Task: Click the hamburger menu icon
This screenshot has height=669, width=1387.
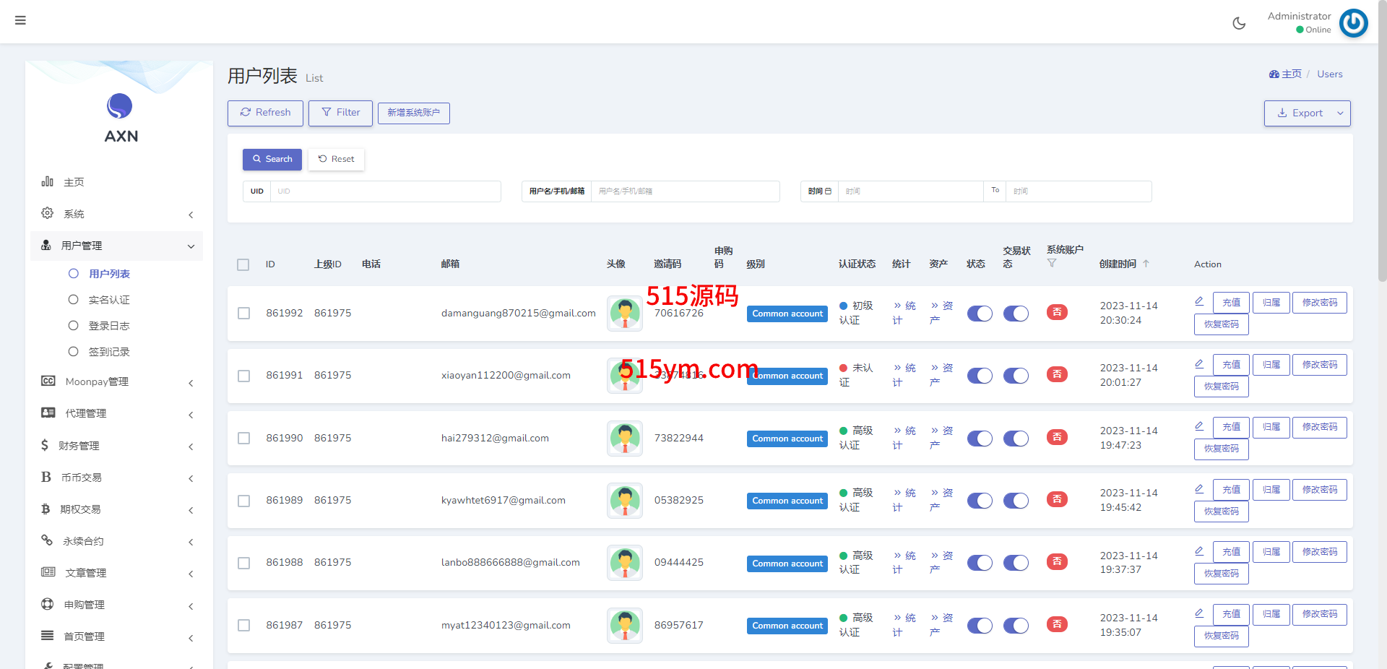Action: pos(20,20)
